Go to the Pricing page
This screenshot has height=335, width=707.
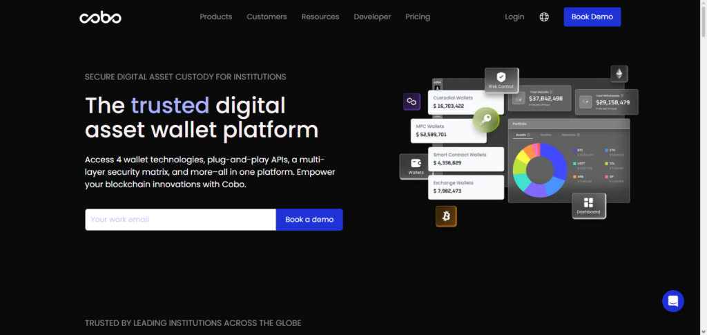(418, 17)
